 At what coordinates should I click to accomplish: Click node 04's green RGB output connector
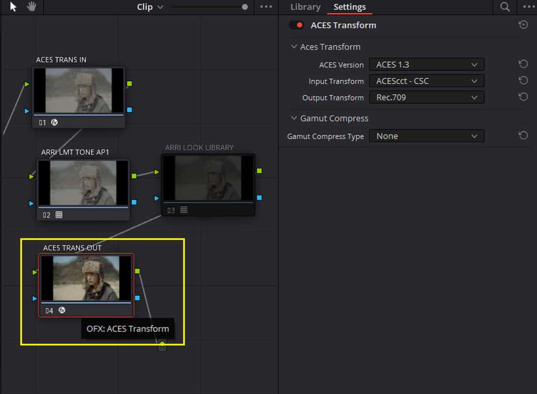(x=137, y=271)
